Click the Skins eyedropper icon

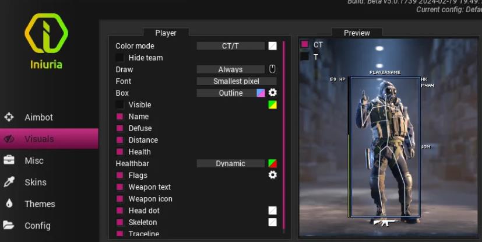coord(9,182)
